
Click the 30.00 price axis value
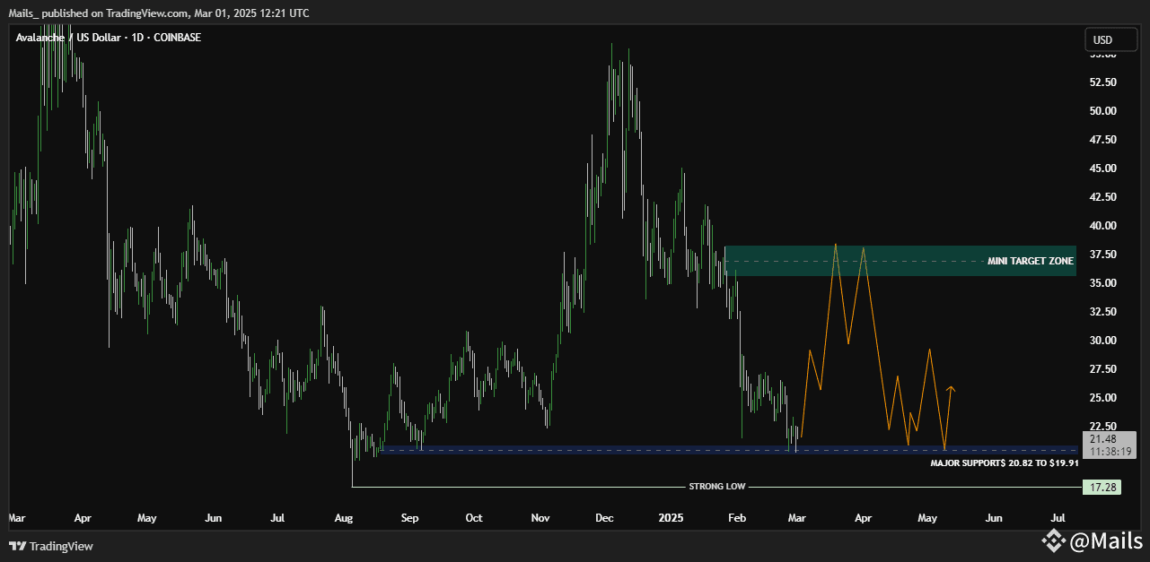tap(1102, 341)
